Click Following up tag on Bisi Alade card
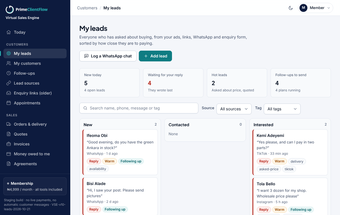340x215 pixels. (115, 209)
